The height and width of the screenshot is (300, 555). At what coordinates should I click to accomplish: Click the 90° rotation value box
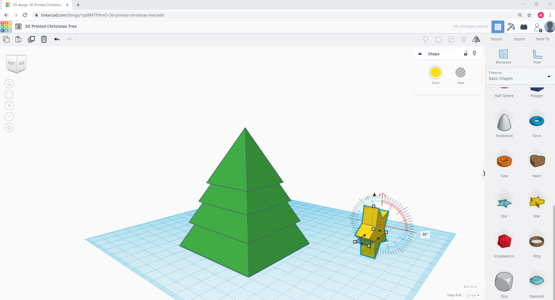[x=425, y=235]
